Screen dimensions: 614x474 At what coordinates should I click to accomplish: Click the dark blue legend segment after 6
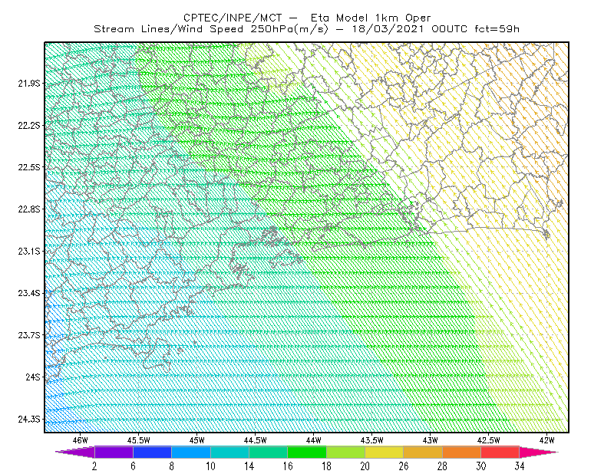point(152,452)
